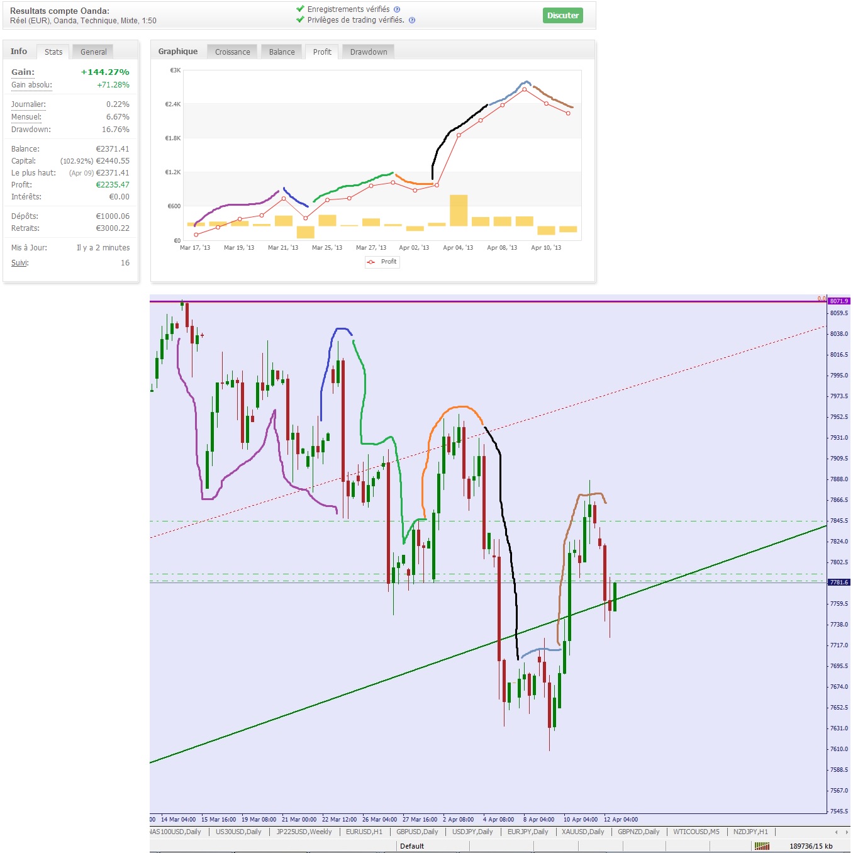The width and height of the screenshot is (853, 853).
Task: Click the 16.76% drawdown value
Action: [x=116, y=130]
